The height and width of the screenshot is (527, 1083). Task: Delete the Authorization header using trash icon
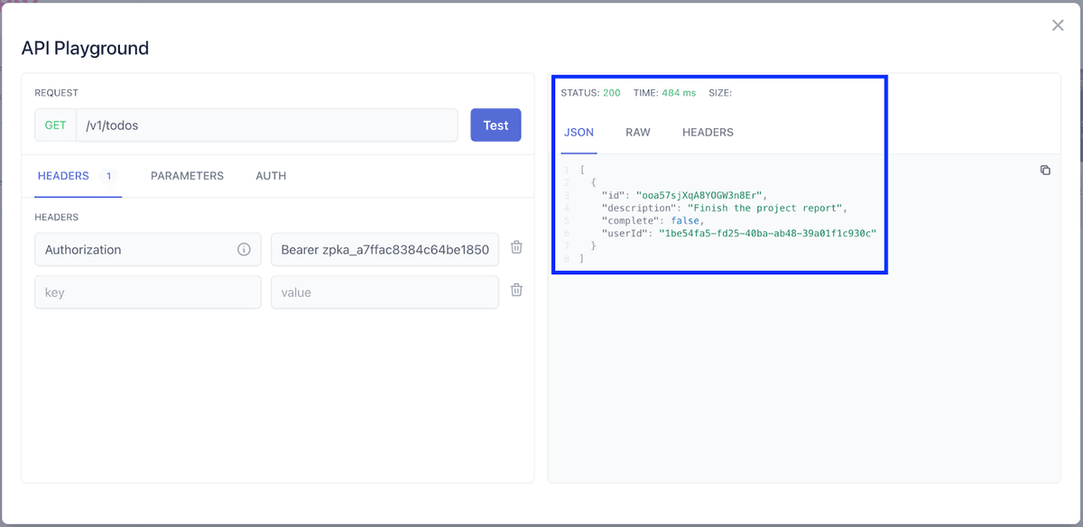[x=515, y=247]
